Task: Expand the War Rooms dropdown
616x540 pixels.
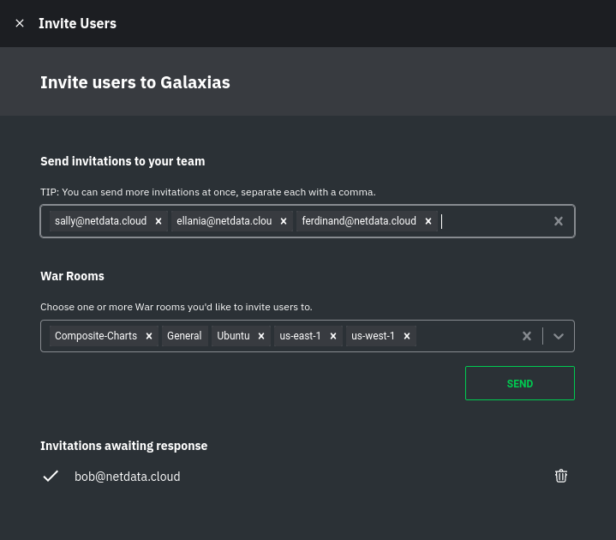Action: coord(559,336)
